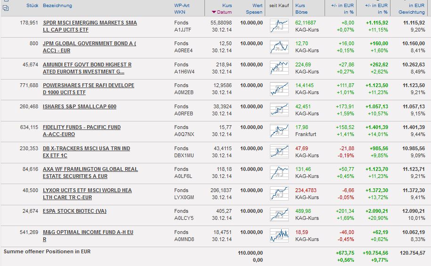Select red price 47,69 of DB X-Trackers
Screen dimensions: 431x266
pos(301,148)
